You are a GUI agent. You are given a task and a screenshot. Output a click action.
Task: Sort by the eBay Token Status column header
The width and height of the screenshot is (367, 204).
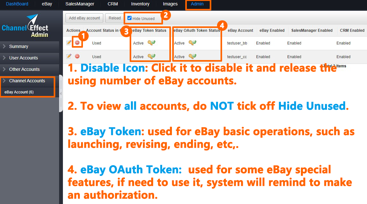point(149,31)
